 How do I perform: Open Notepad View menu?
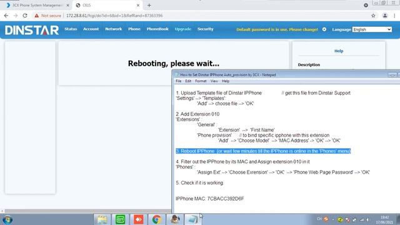[214, 81]
